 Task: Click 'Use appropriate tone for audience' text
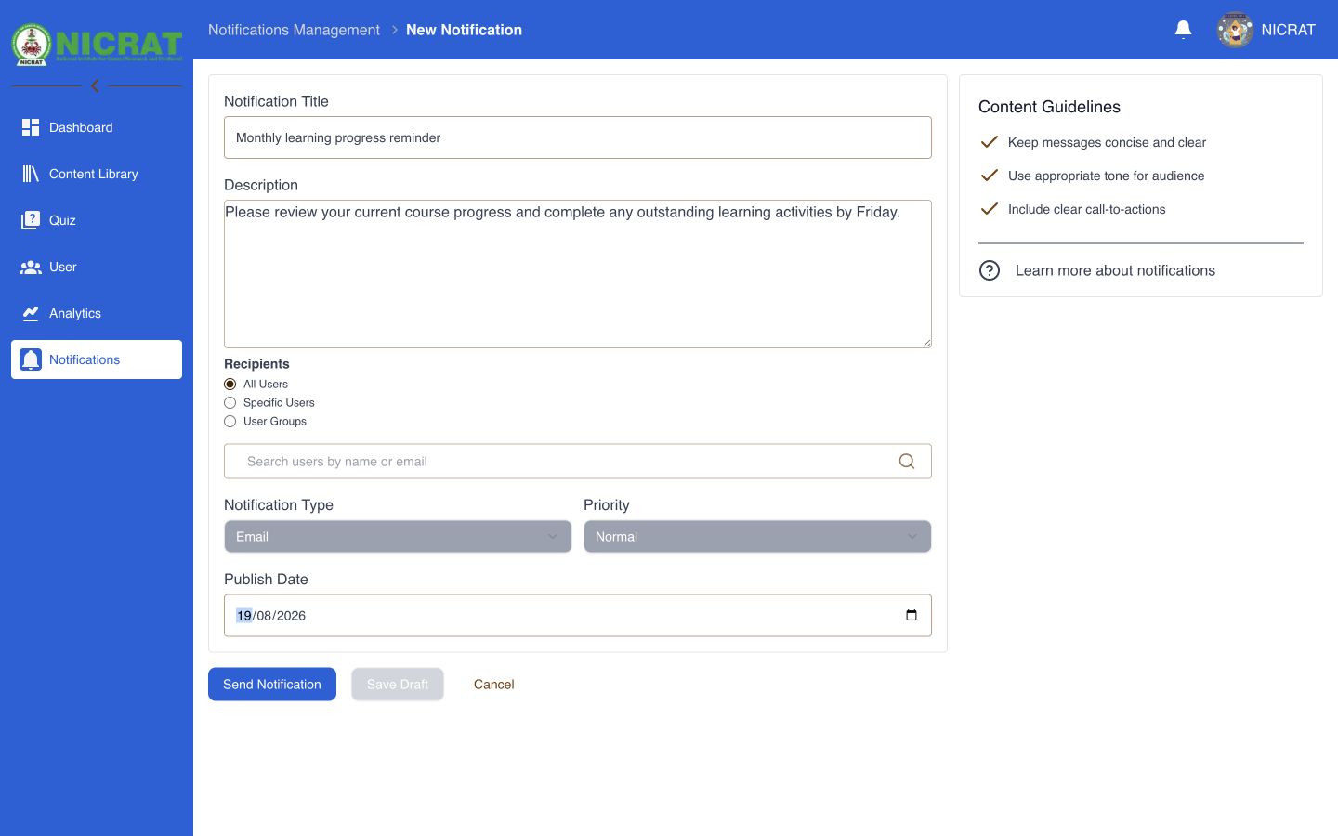coord(1106,176)
